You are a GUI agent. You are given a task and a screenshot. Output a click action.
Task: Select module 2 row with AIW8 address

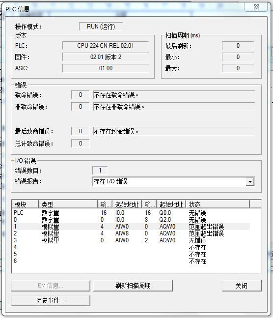[x=131, y=233]
